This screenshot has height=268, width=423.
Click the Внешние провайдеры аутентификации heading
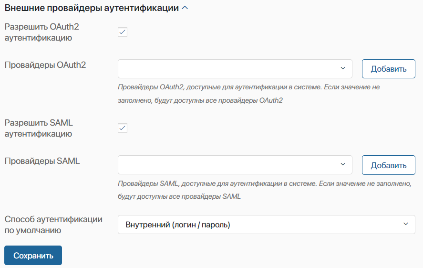92,8
